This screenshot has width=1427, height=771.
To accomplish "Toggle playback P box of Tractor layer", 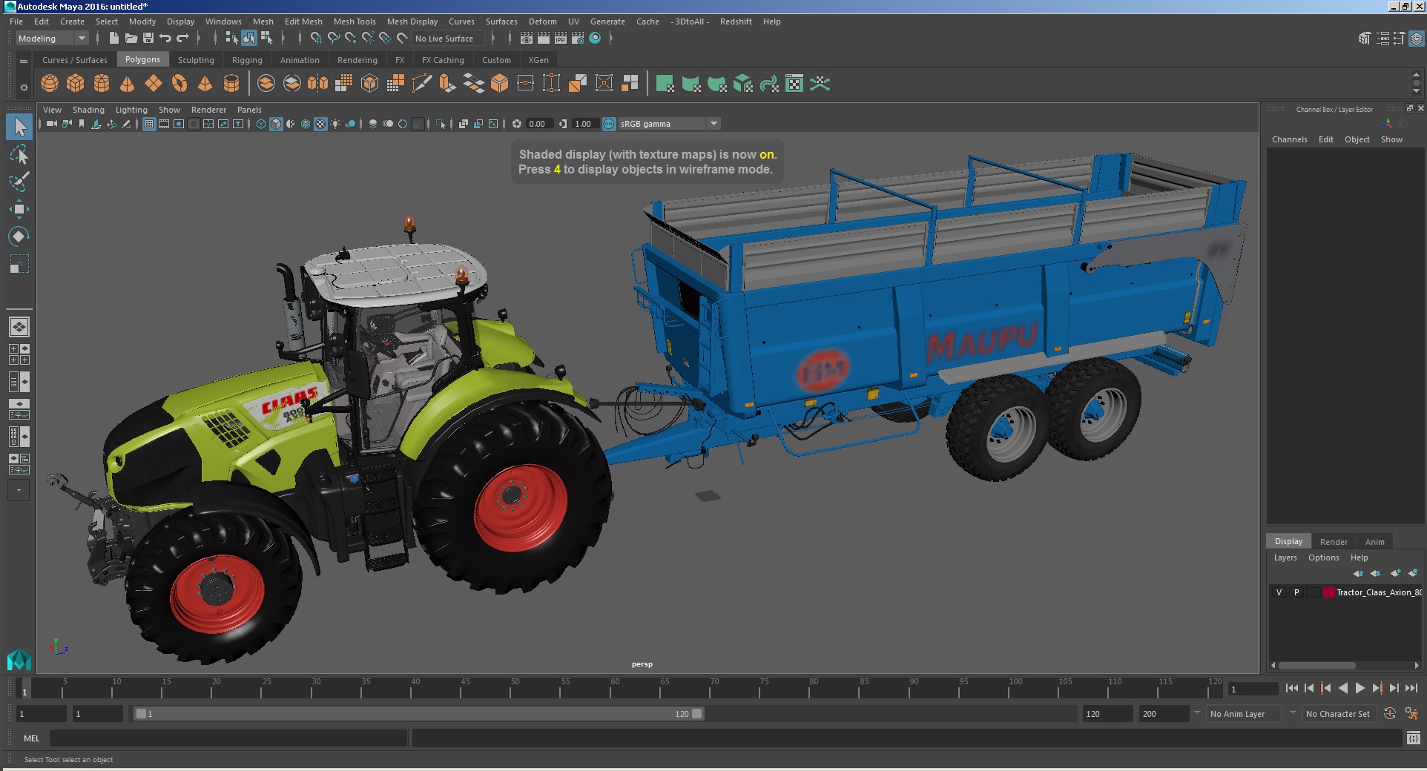I will [1296, 592].
